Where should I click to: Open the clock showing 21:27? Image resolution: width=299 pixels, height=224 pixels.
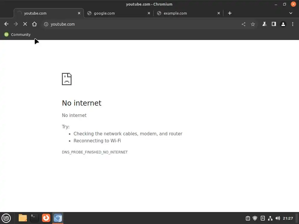point(288,218)
